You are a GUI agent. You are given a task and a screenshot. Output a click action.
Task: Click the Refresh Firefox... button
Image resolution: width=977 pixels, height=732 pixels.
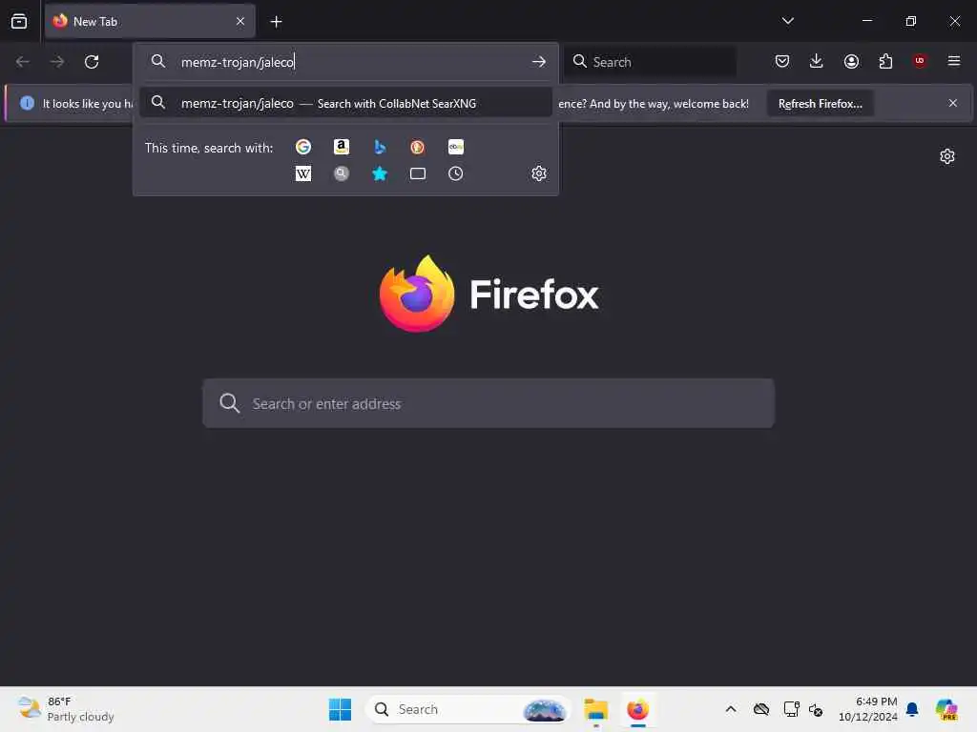(x=820, y=104)
